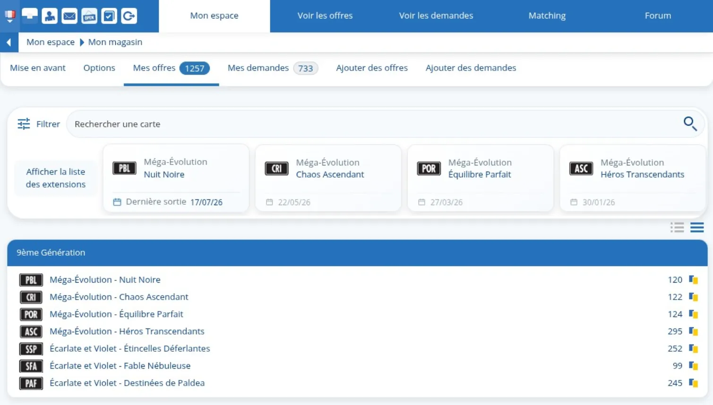Expand Afficher la liste des extensions
713x405 pixels.
click(56, 178)
